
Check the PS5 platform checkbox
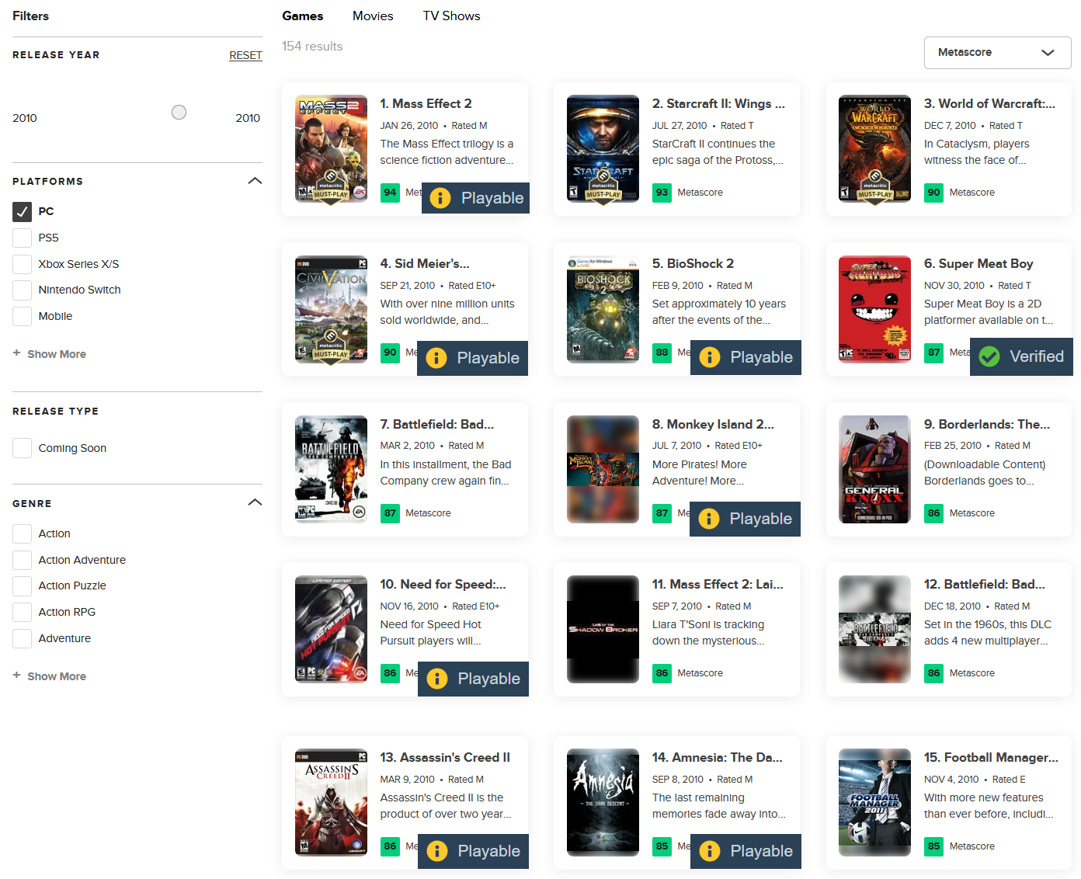coord(23,238)
